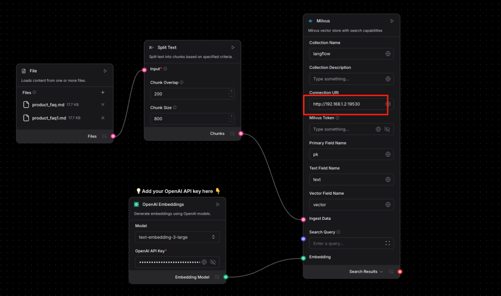Select the Embedding Model output port handle

(x=225, y=277)
